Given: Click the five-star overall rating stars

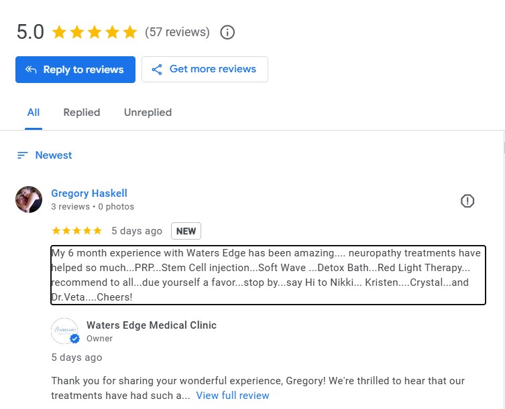Looking at the screenshot, I should click(x=95, y=32).
